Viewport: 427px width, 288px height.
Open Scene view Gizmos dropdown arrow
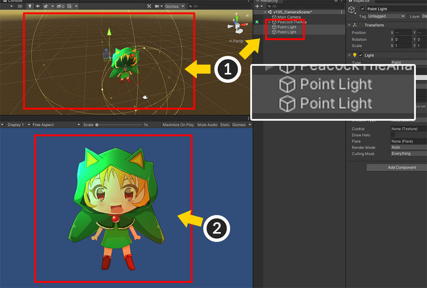click(183, 6)
